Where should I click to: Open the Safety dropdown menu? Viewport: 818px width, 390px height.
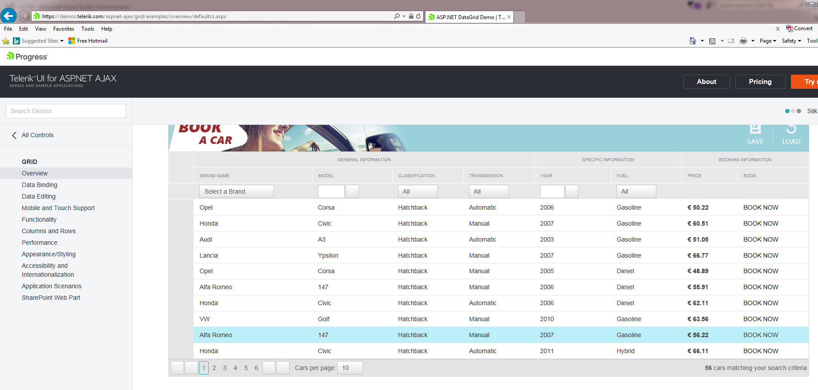click(791, 41)
